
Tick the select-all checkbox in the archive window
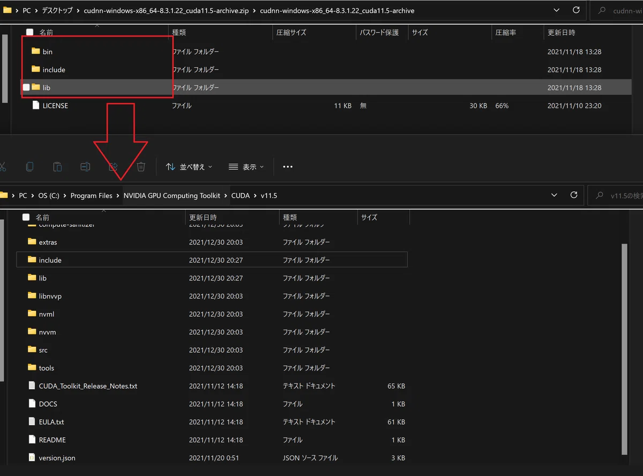29,32
